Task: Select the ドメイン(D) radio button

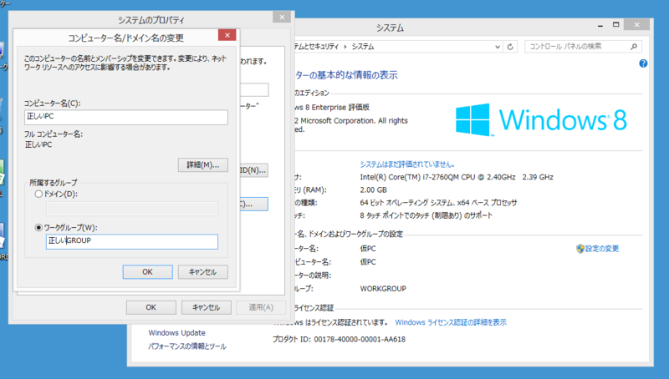Action: point(38,195)
